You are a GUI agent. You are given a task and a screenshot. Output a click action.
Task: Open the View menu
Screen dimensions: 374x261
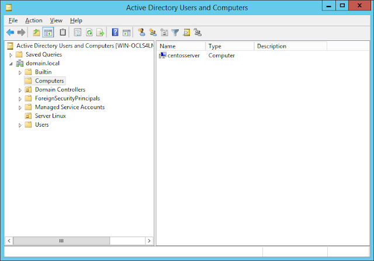(56, 20)
